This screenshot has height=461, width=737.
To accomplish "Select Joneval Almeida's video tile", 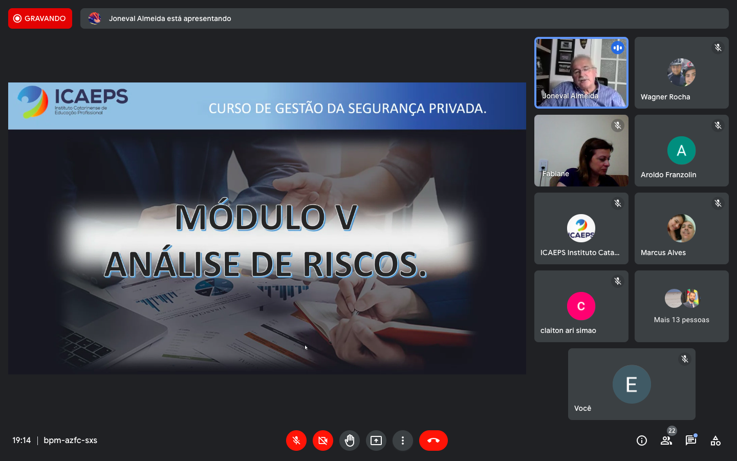I will coord(581,73).
